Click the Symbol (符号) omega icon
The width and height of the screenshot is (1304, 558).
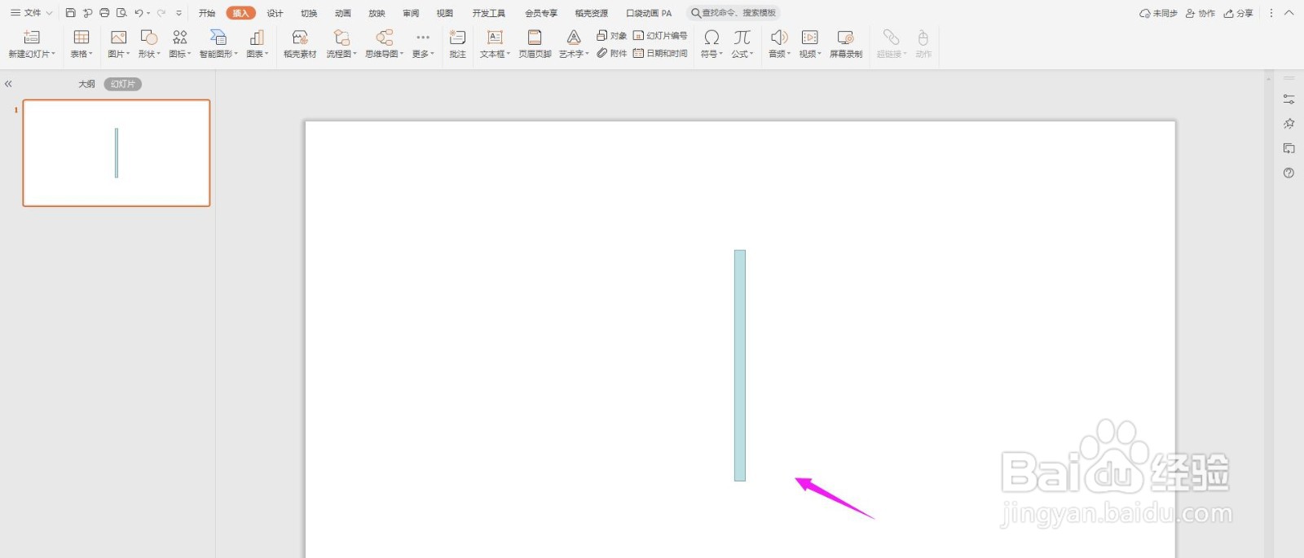click(x=711, y=37)
